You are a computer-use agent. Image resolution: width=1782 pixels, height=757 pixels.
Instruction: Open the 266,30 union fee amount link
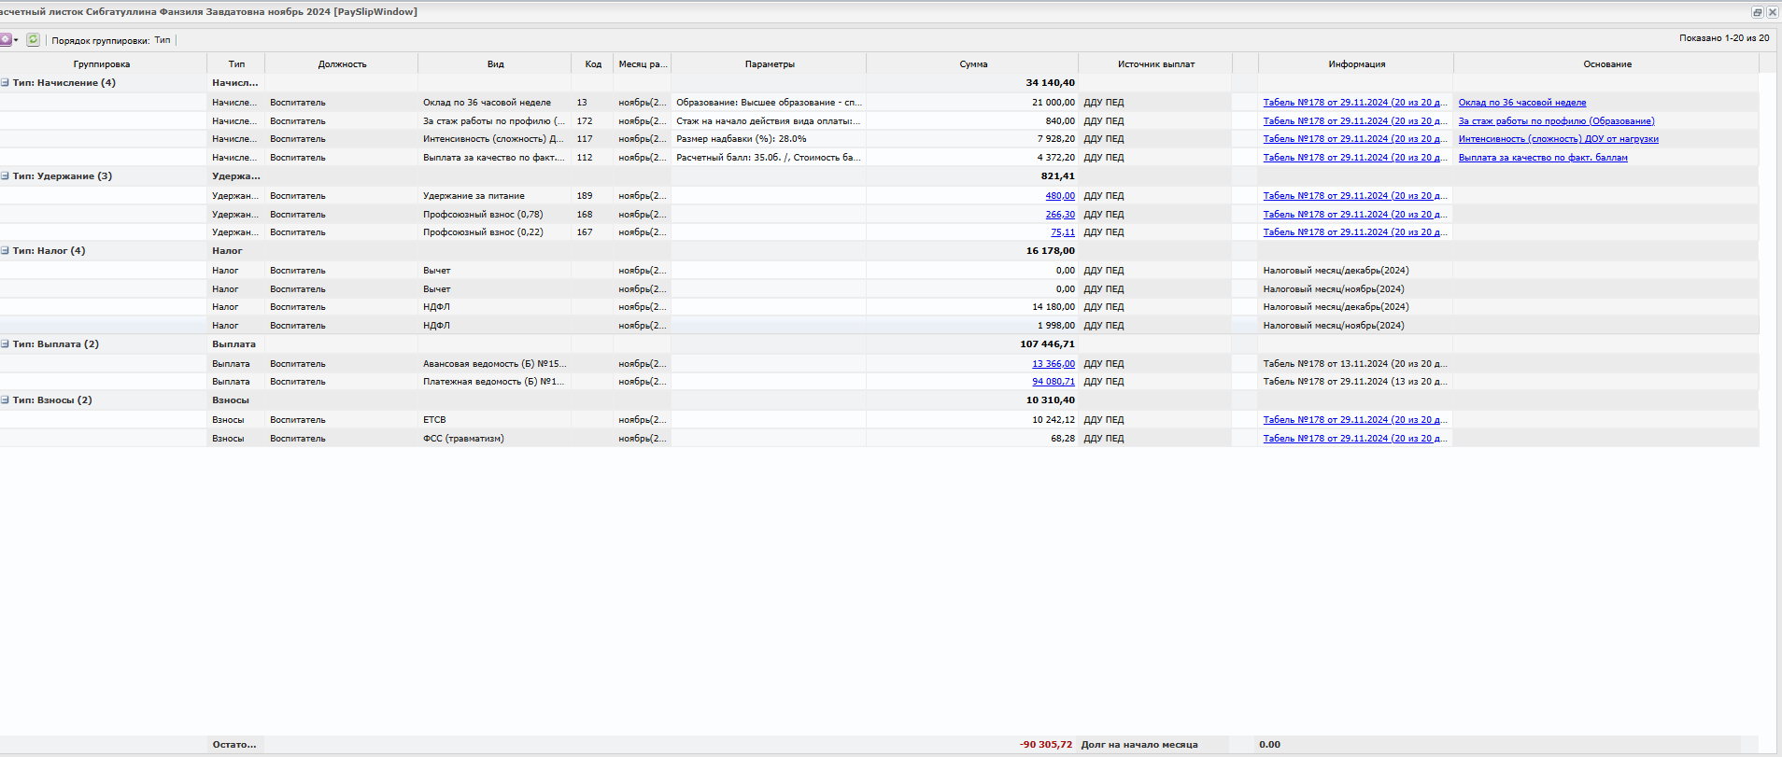(1060, 215)
